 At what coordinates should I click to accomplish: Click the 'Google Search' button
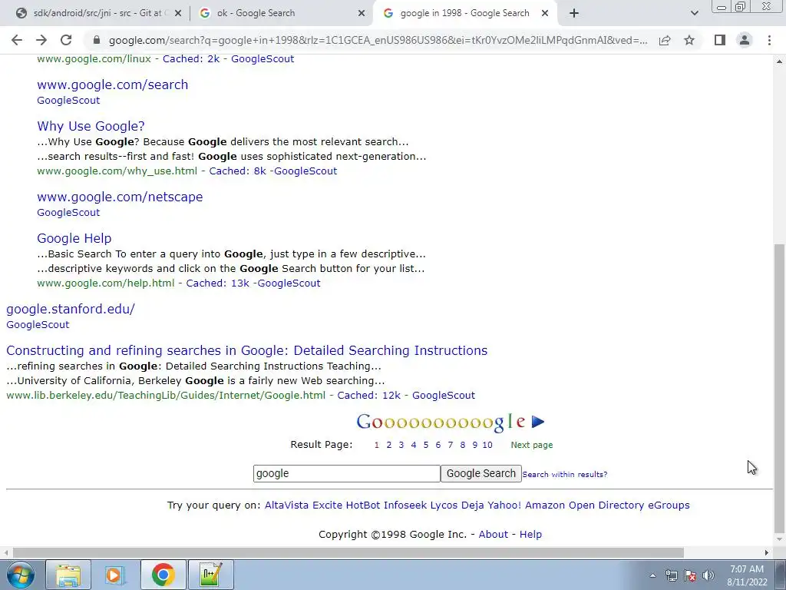481,473
